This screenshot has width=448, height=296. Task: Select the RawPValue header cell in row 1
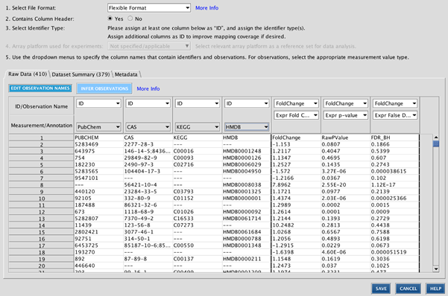click(x=346, y=138)
